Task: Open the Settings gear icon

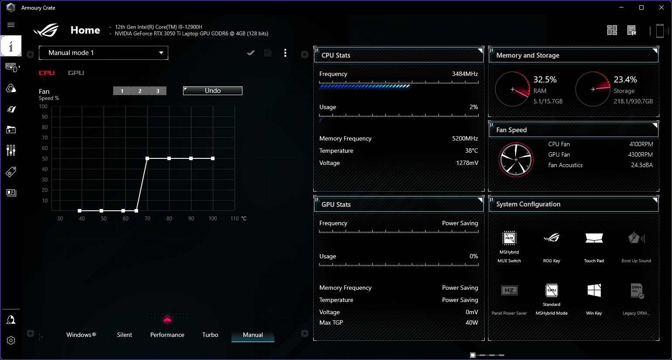Action: (x=11, y=340)
